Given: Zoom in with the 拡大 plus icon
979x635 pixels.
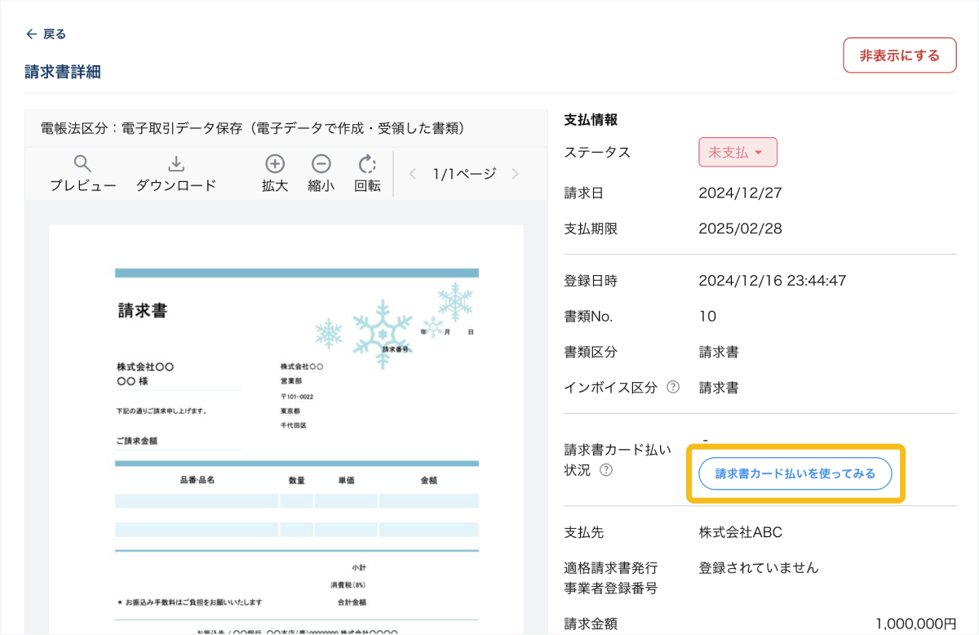Looking at the screenshot, I should click(275, 165).
